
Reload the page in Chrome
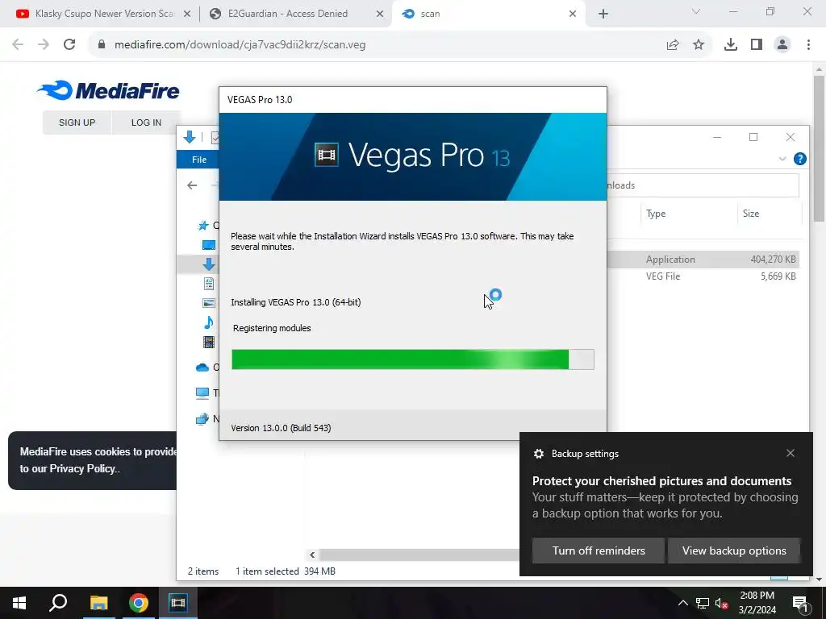(69, 44)
